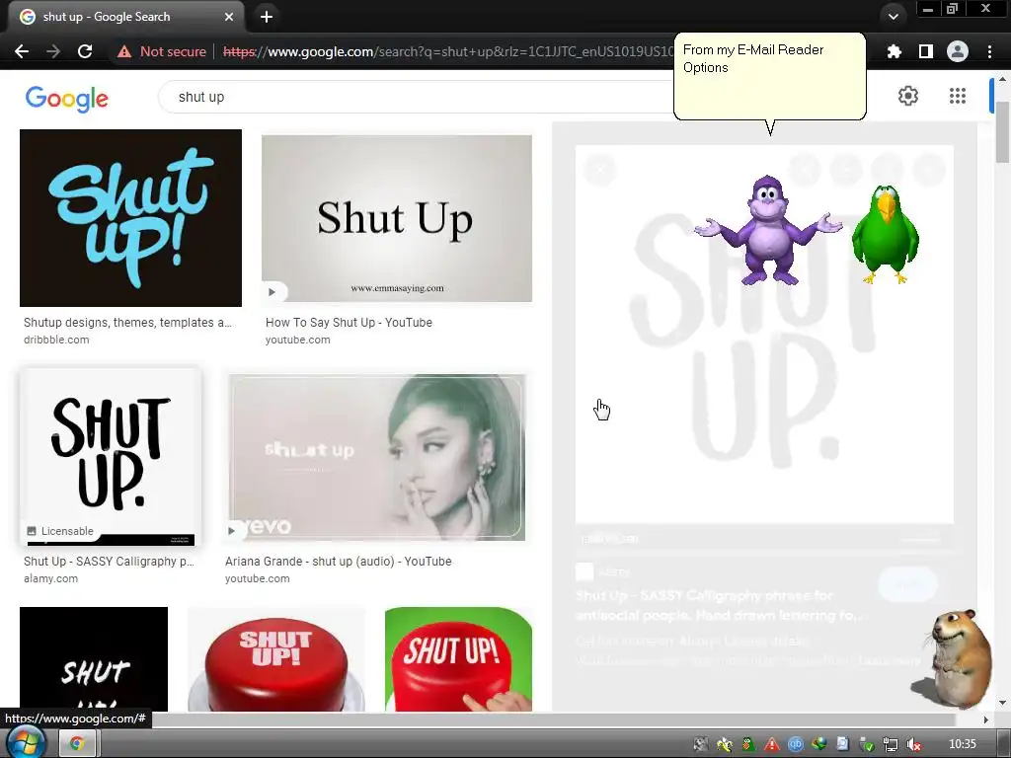Screen dimensions: 1011x758
Task: Open the How To Say Shut Up video thumbnail
Action: (397, 218)
